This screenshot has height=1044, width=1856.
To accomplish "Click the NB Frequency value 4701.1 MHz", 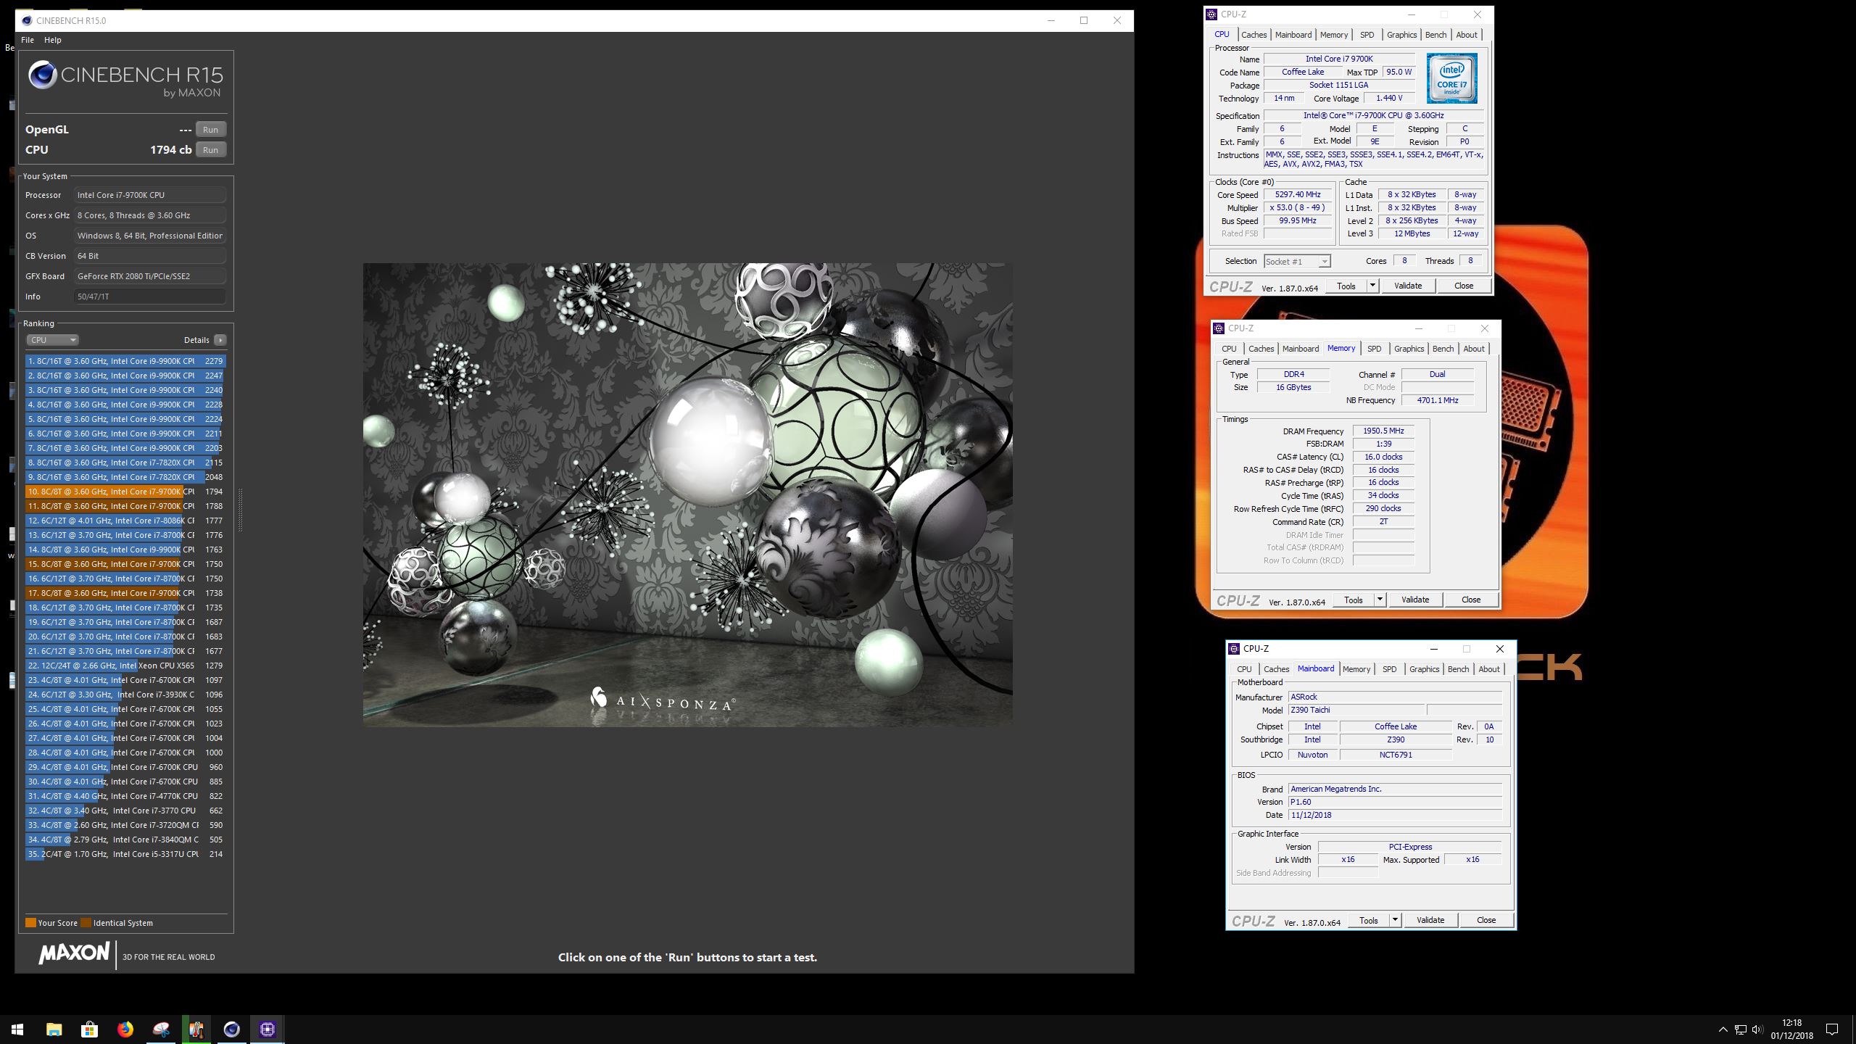I will tap(1437, 400).
